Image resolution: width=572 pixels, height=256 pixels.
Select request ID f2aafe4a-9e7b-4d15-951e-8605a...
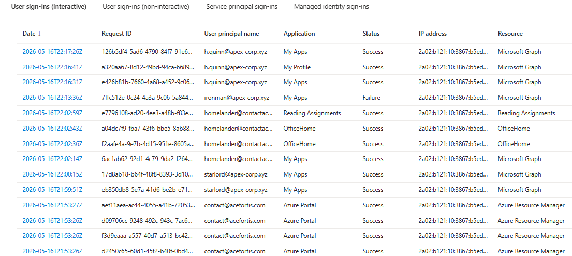148,143
